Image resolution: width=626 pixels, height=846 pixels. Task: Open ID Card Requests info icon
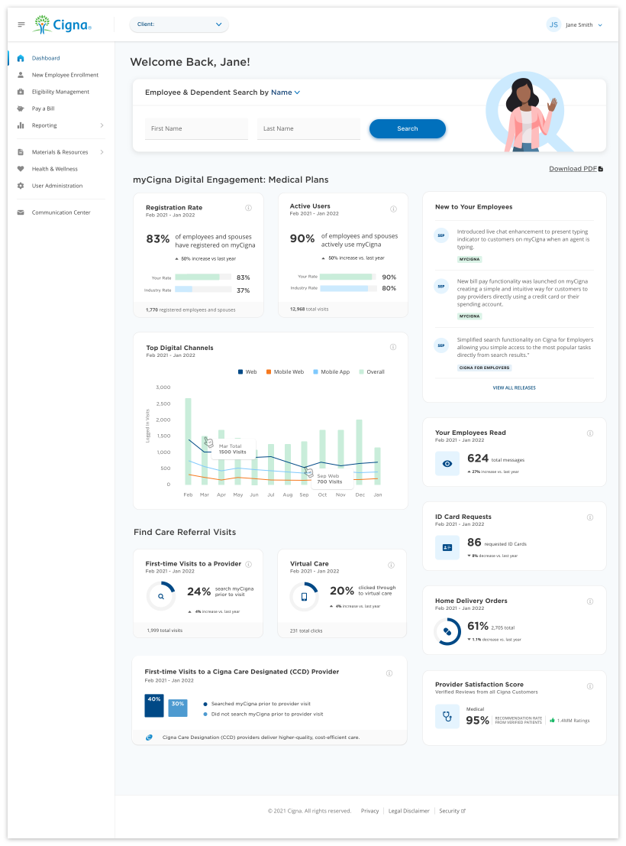point(590,517)
